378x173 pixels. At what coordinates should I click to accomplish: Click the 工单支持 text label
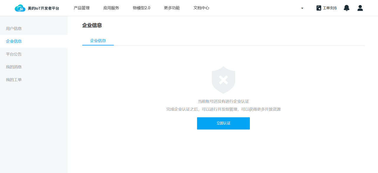[x=330, y=8]
